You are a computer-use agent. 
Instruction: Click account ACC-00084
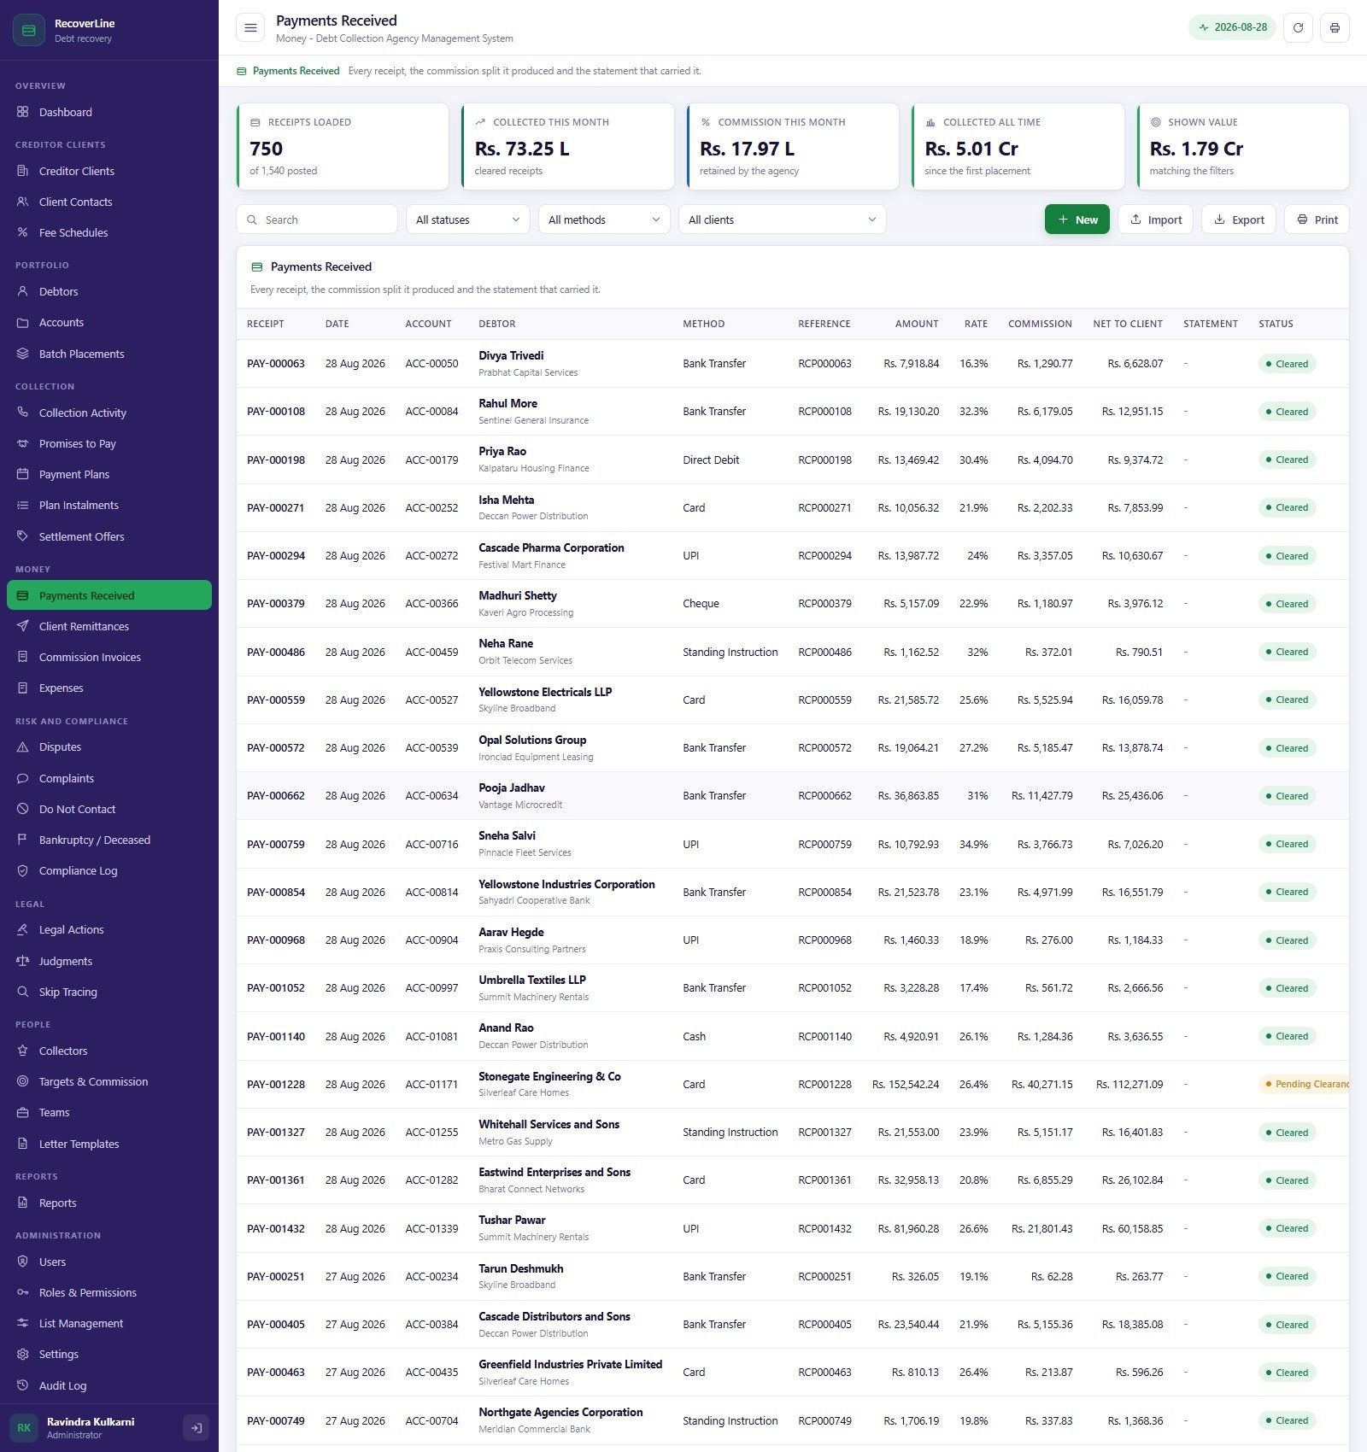point(431,411)
